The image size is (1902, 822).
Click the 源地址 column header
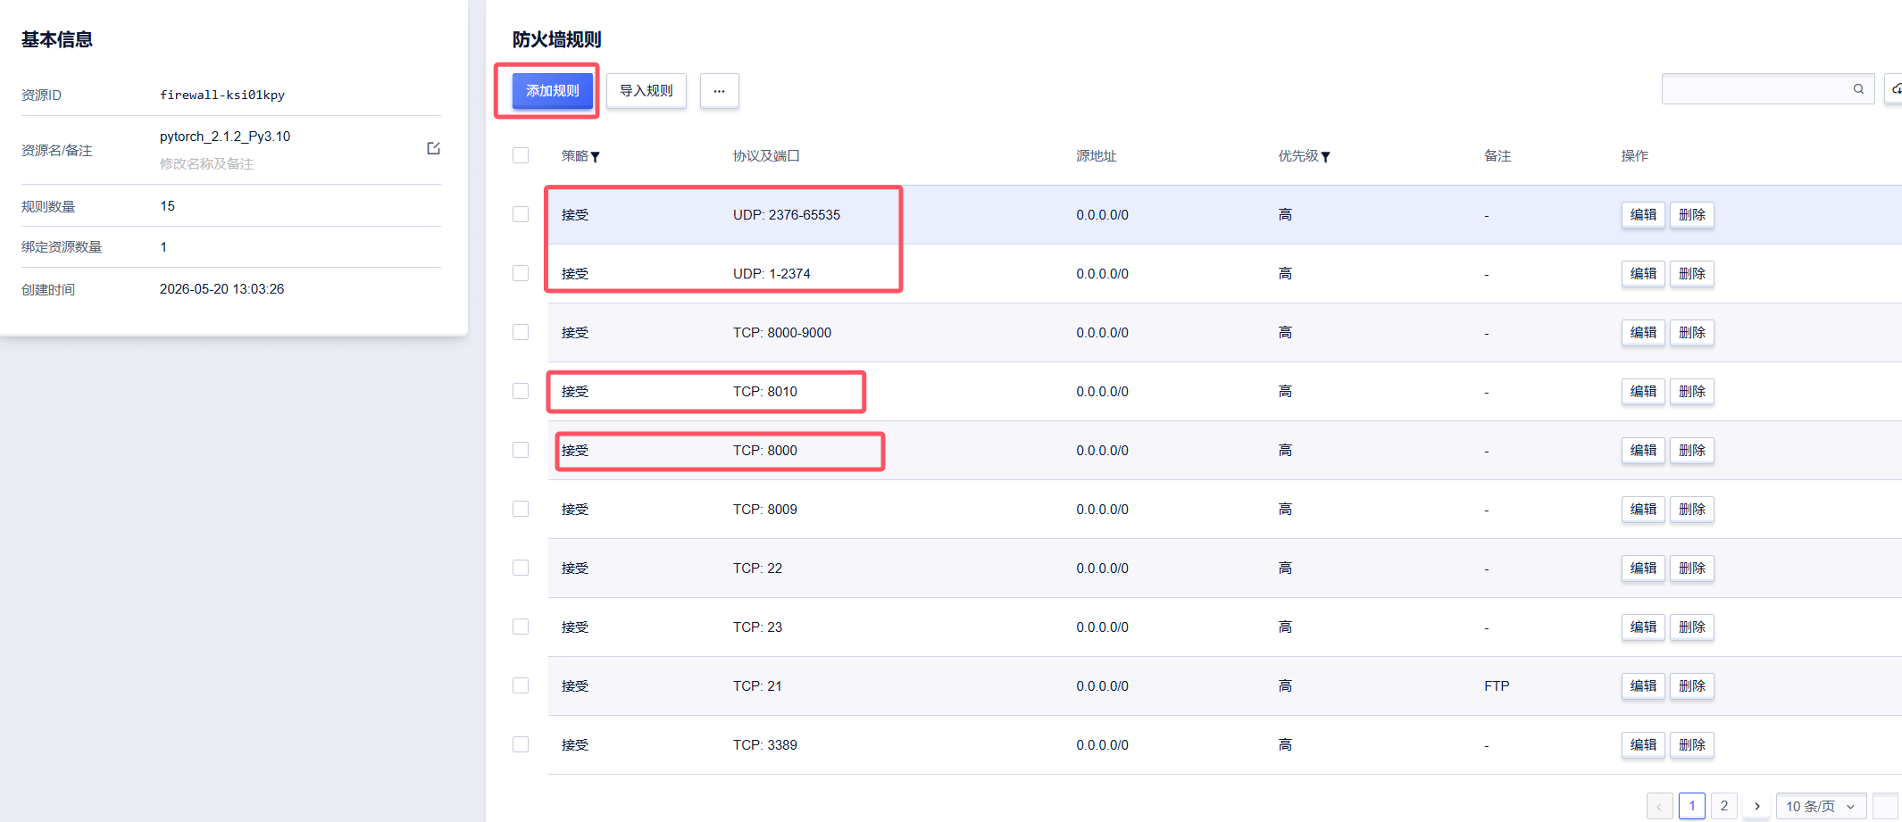[1097, 155]
